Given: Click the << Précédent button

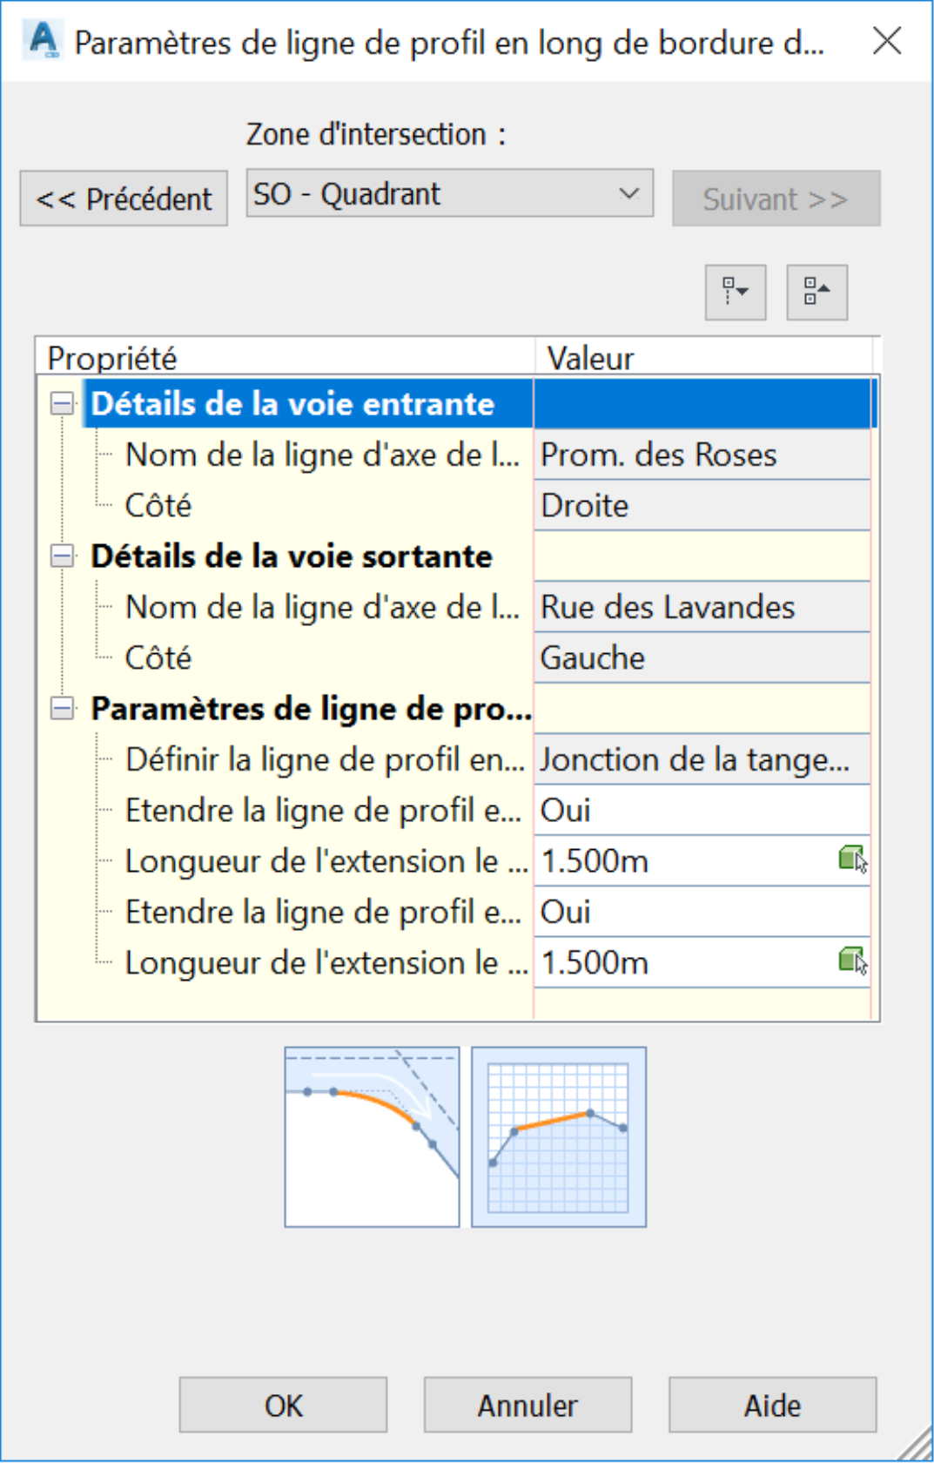Looking at the screenshot, I should coord(124,199).
